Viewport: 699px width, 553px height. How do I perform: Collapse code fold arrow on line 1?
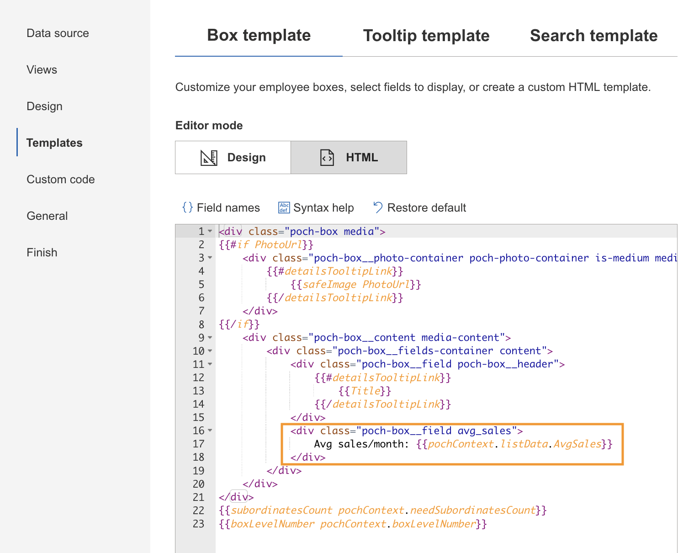210,231
